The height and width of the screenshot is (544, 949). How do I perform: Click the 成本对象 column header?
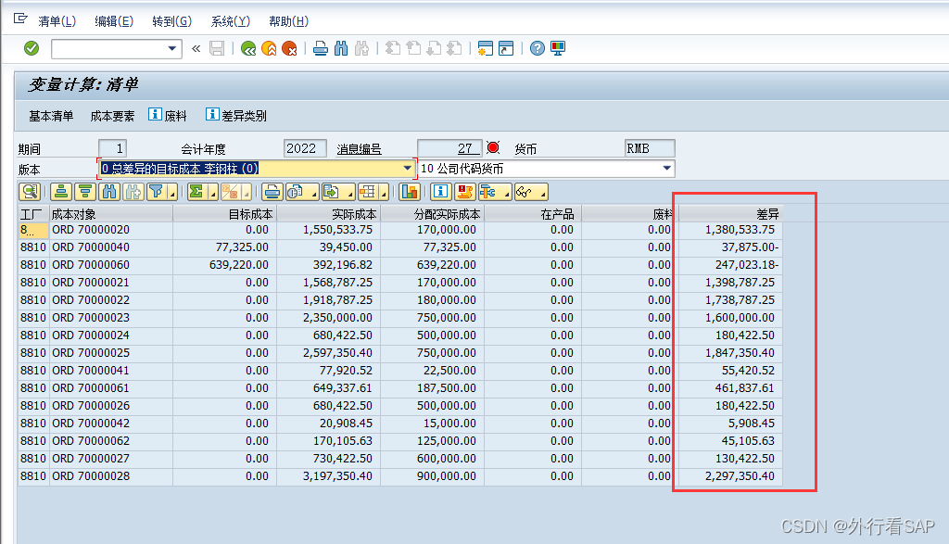tap(111, 213)
